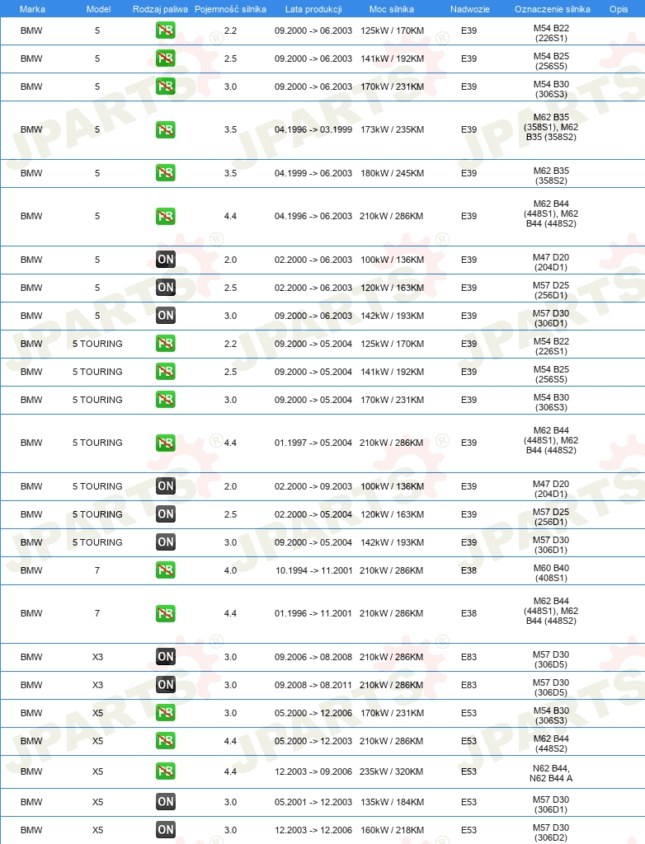Click the 180kW / 245KM power cell
This screenshot has height=844, width=645.
tap(392, 173)
